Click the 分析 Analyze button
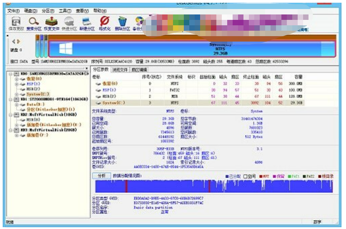346x229 pixels. point(102,175)
